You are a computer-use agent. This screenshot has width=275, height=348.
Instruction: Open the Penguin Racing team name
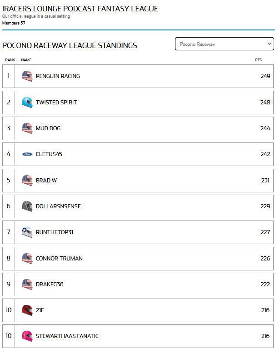tap(58, 76)
